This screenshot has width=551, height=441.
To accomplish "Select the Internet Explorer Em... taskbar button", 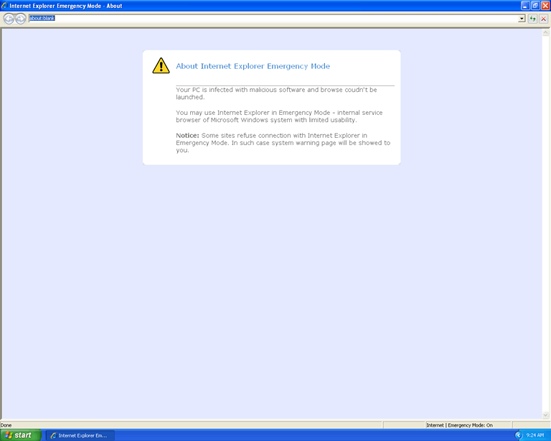I will tap(80, 435).
